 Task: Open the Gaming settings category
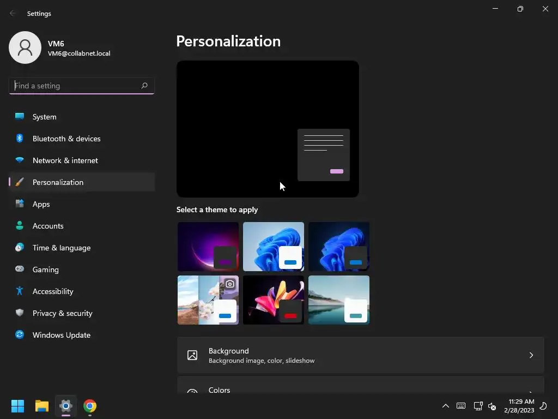click(82, 269)
